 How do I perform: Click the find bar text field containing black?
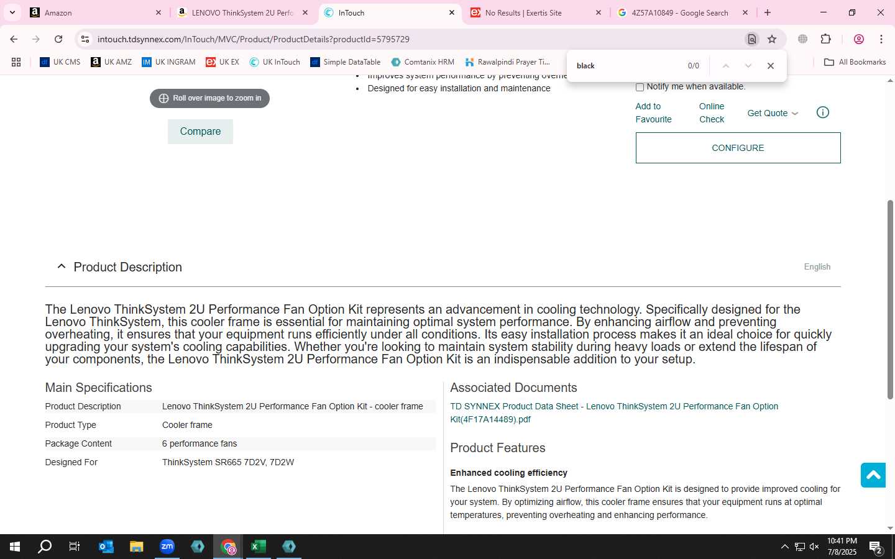click(x=628, y=66)
